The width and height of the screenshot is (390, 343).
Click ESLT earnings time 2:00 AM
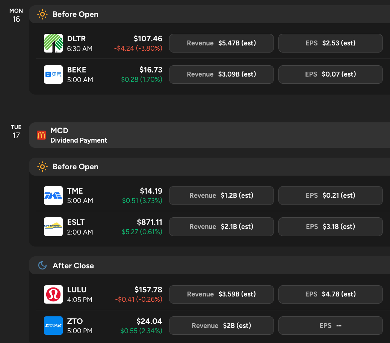pos(80,232)
